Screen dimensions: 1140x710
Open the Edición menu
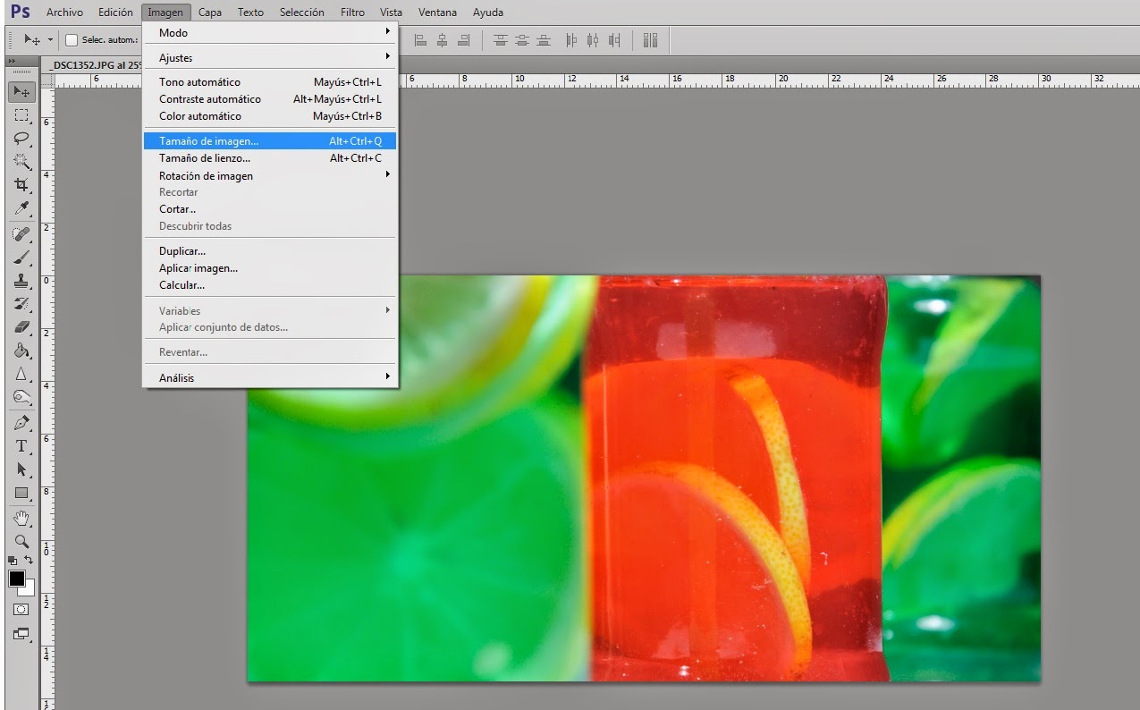[x=115, y=13]
